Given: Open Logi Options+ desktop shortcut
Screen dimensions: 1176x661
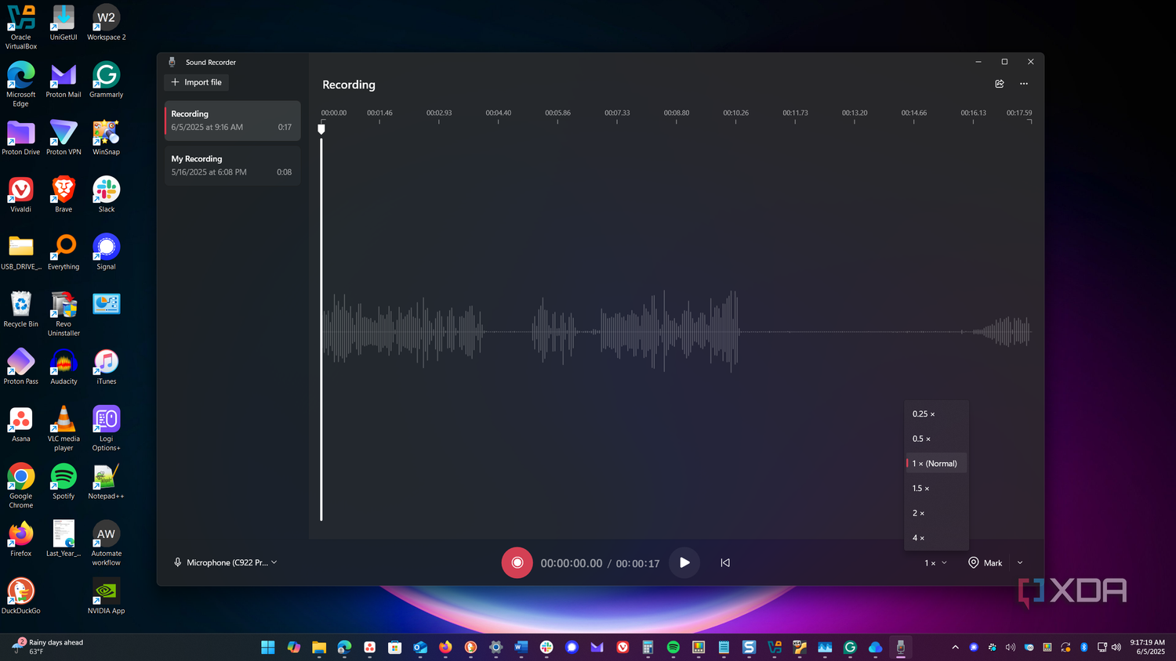Looking at the screenshot, I should (x=107, y=428).
